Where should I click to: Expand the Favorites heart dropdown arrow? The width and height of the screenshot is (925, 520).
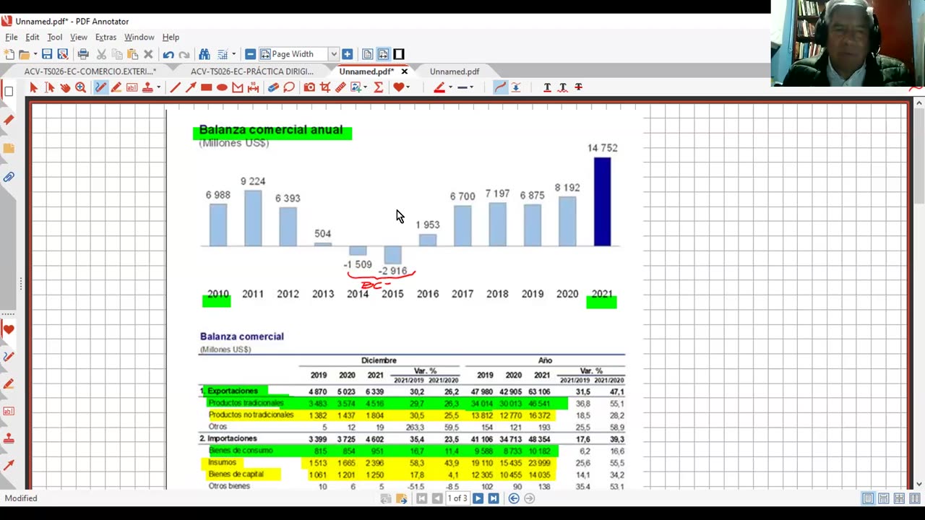(x=408, y=87)
